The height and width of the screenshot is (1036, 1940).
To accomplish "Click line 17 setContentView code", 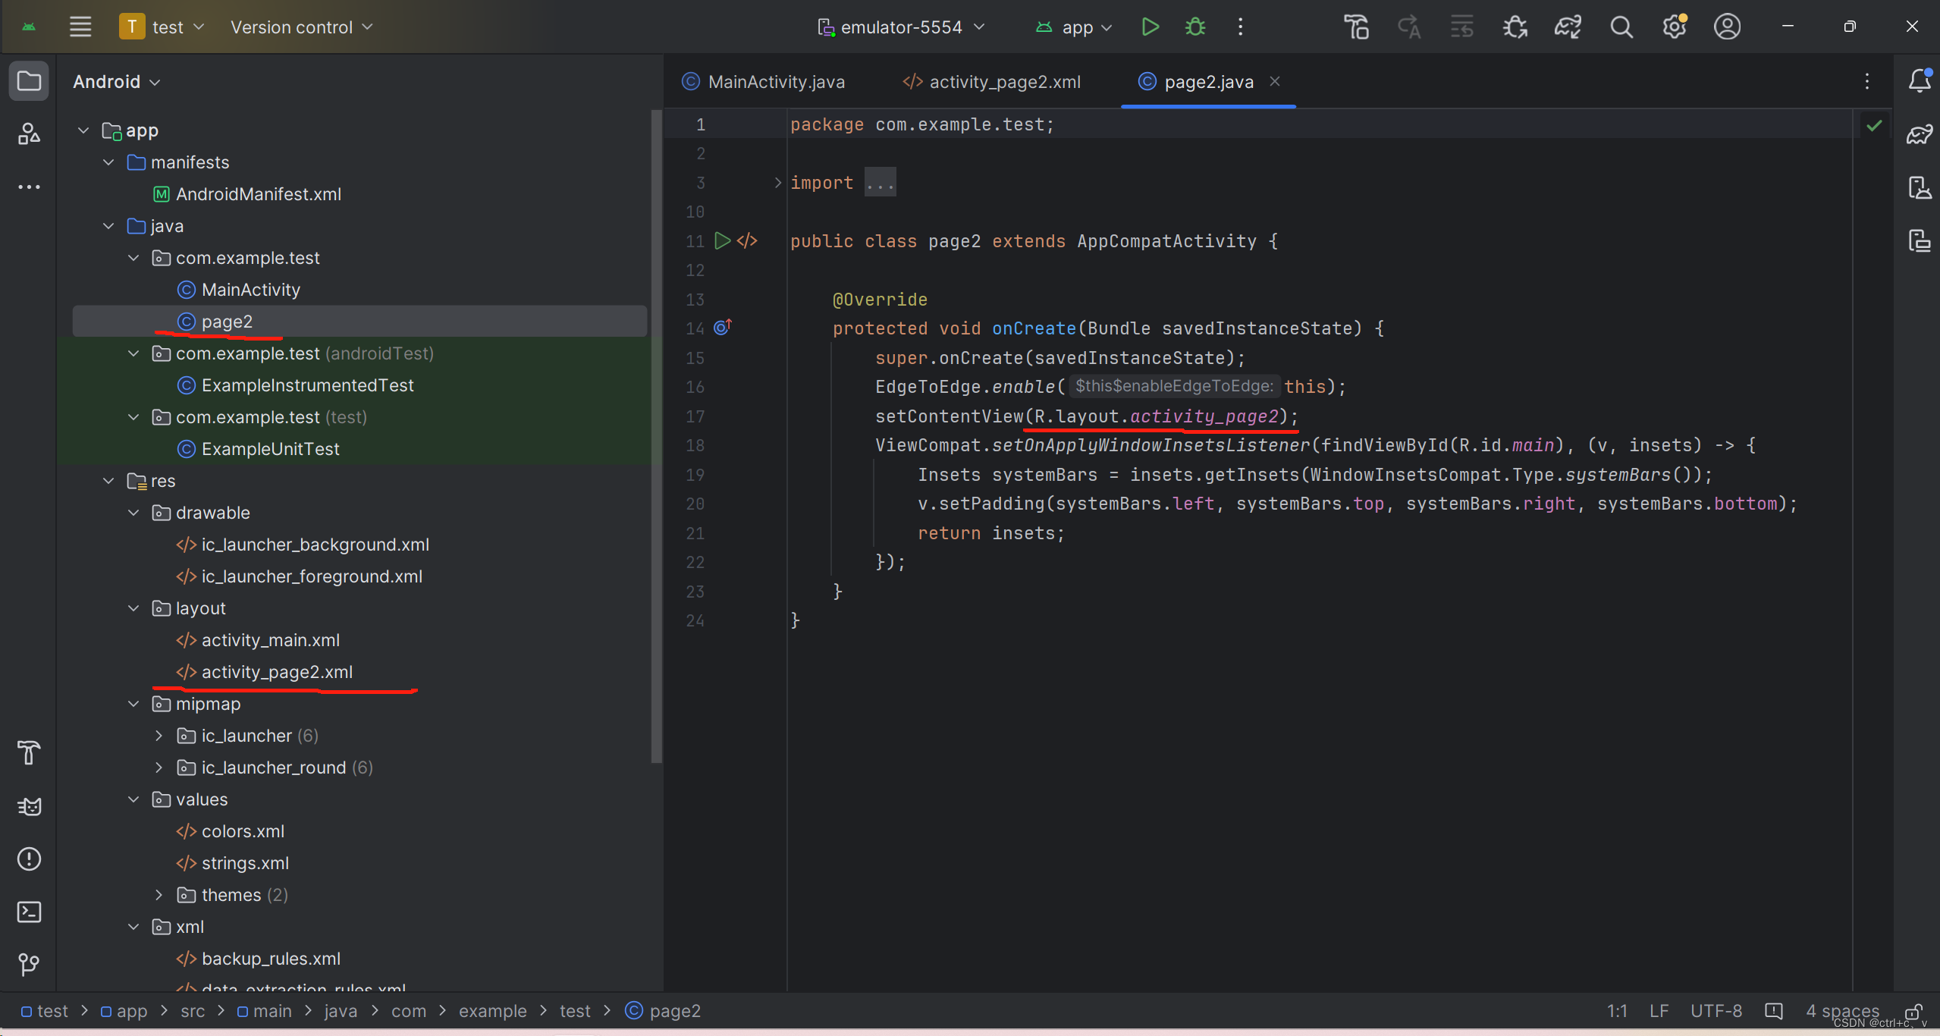I will (1086, 416).
